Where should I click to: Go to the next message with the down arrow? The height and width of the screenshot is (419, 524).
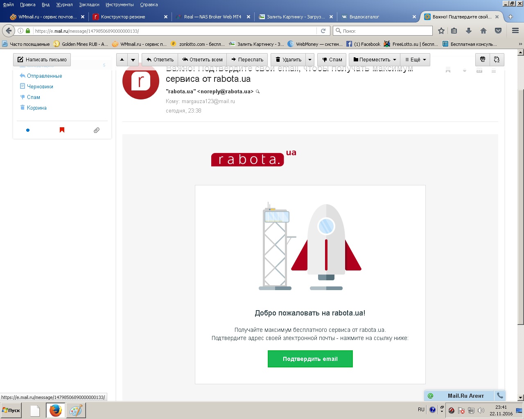point(133,59)
